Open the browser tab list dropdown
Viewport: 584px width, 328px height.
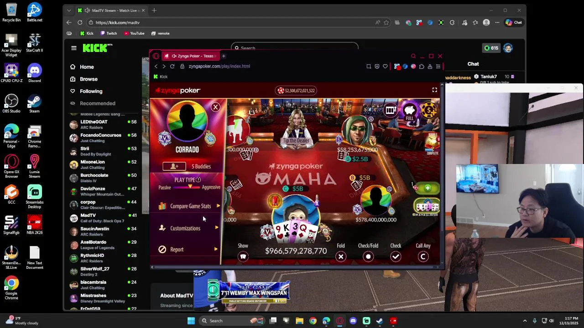(69, 10)
